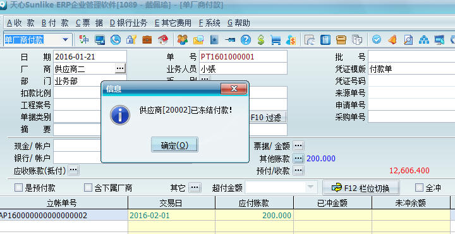Screen dimensions: 455x234
Task: Open the D银行业务 menu
Action: coord(128,23)
